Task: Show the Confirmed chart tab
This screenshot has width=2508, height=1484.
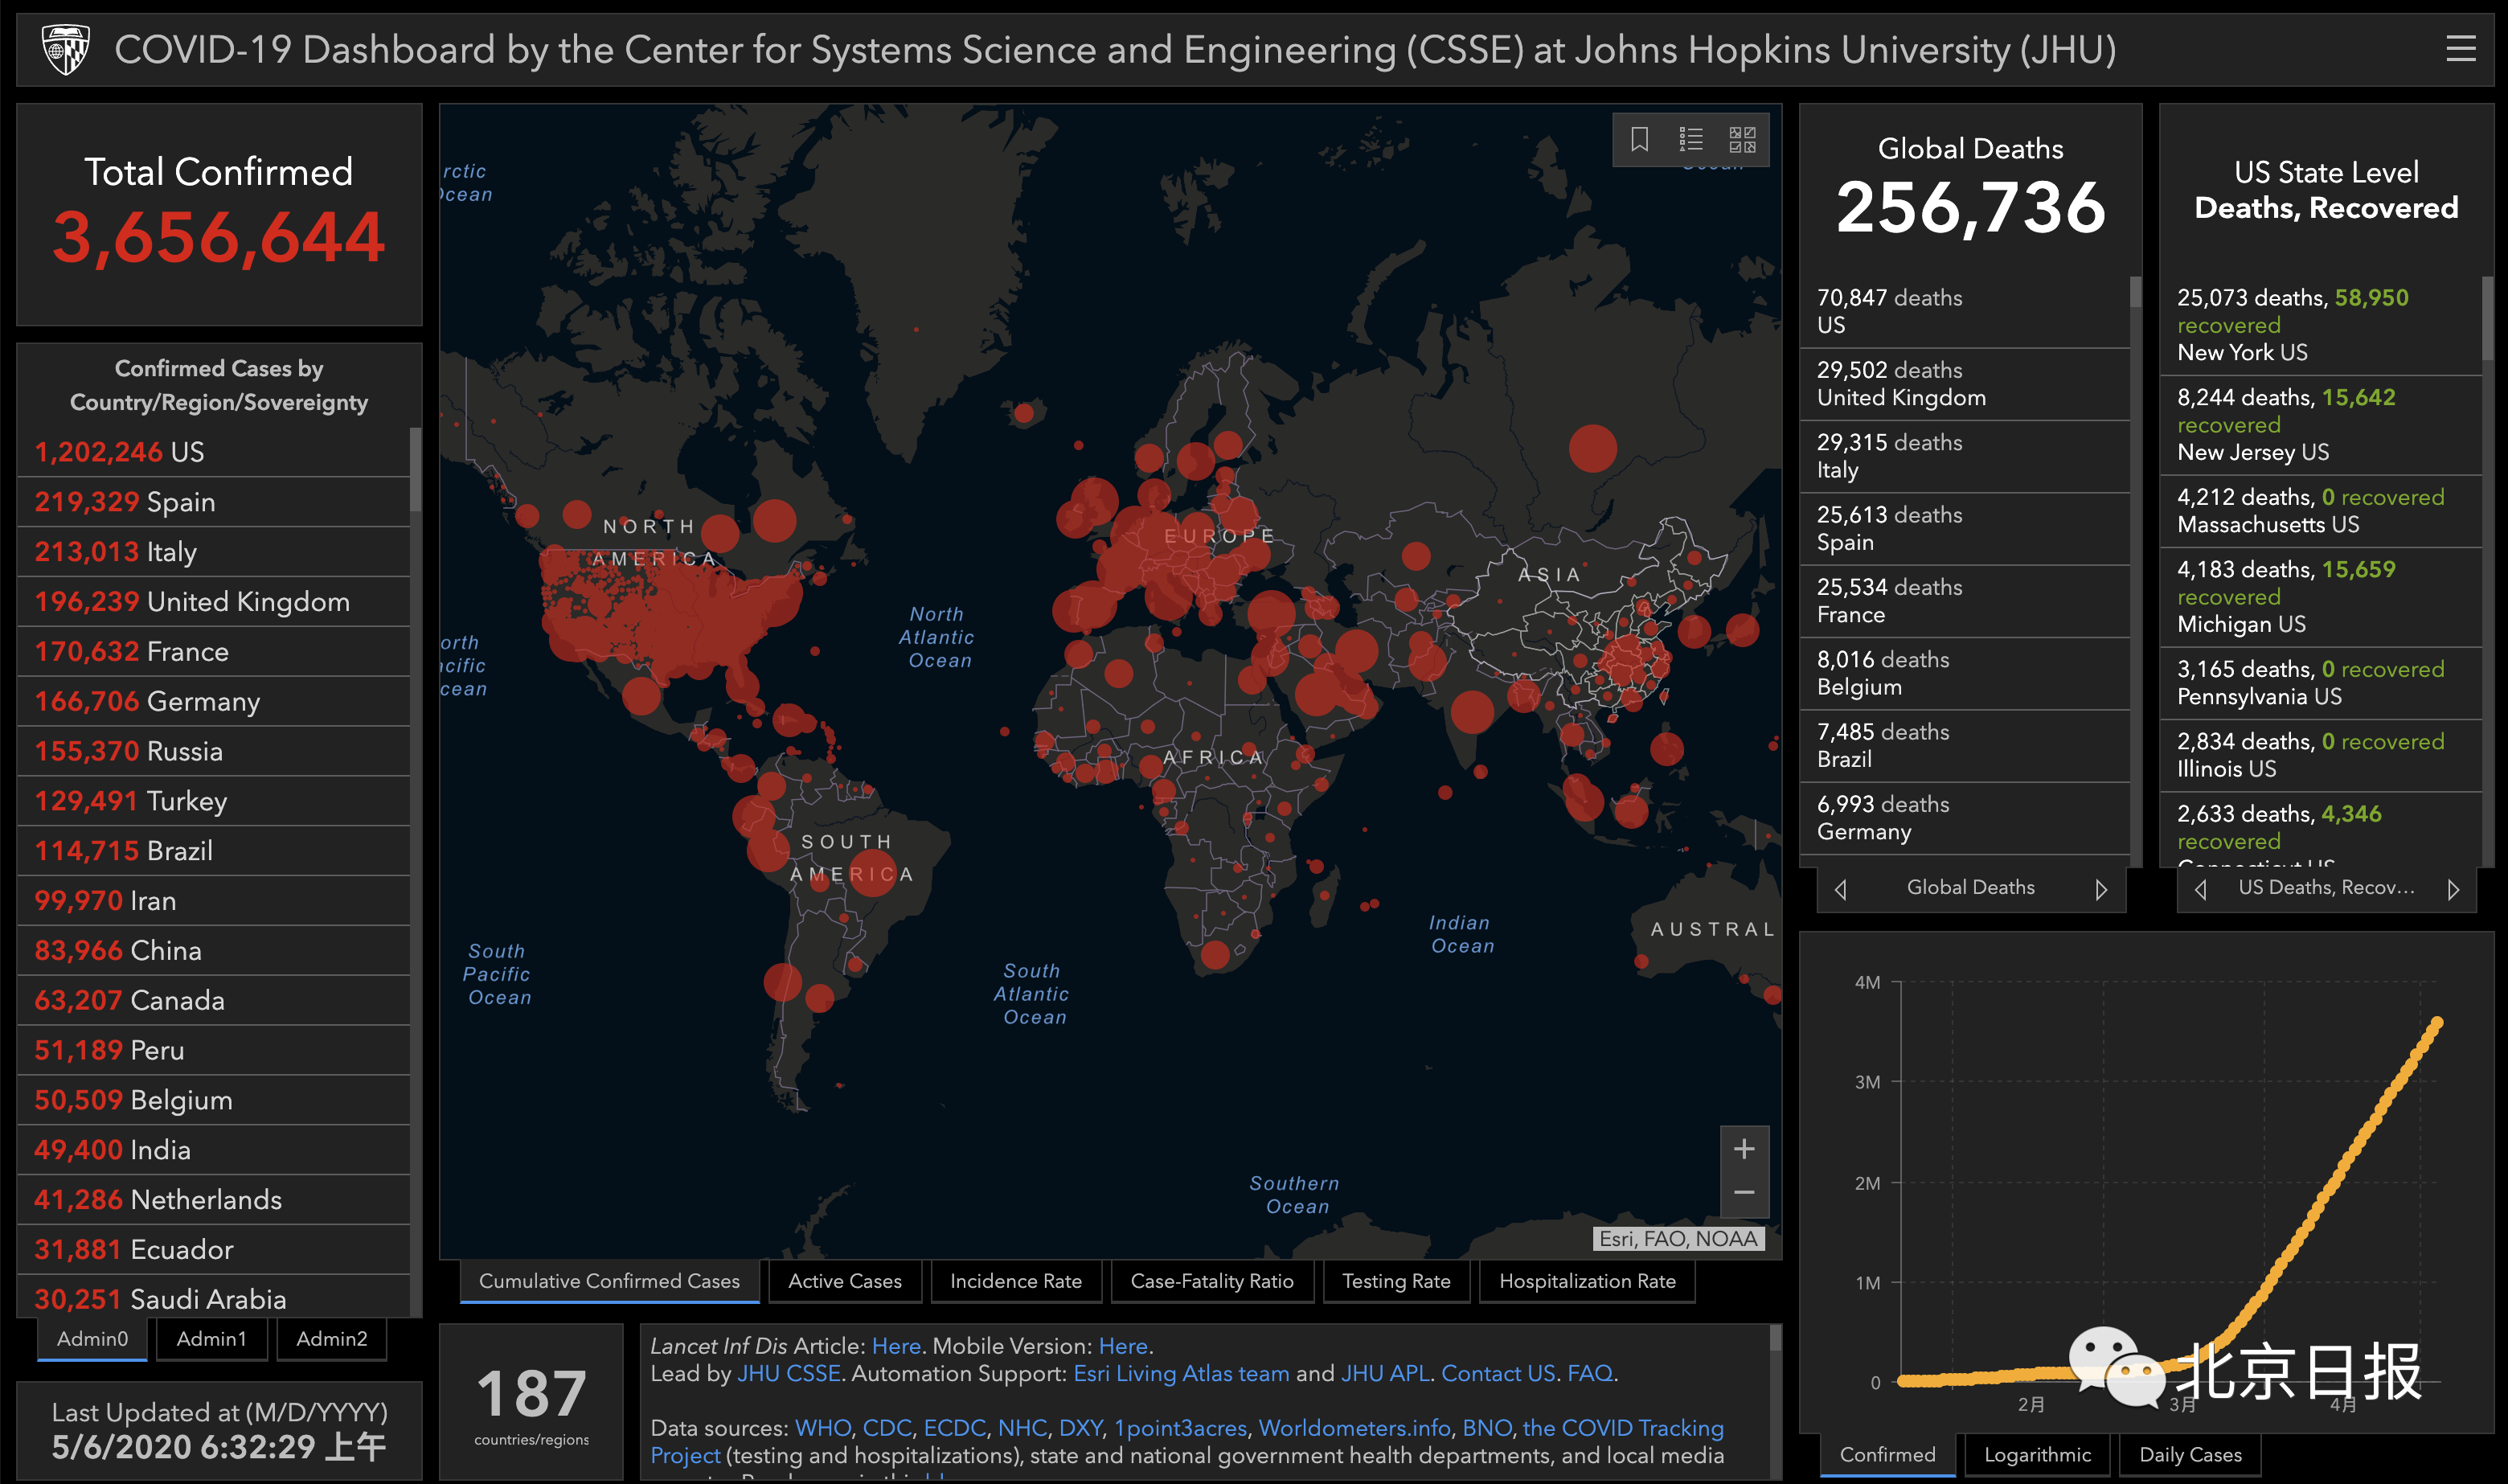Action: [1887, 1455]
